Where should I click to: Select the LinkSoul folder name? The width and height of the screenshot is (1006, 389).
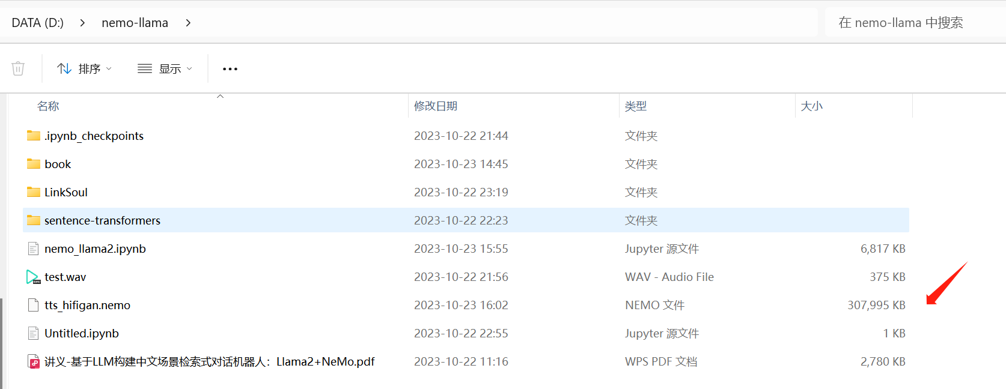click(x=66, y=192)
